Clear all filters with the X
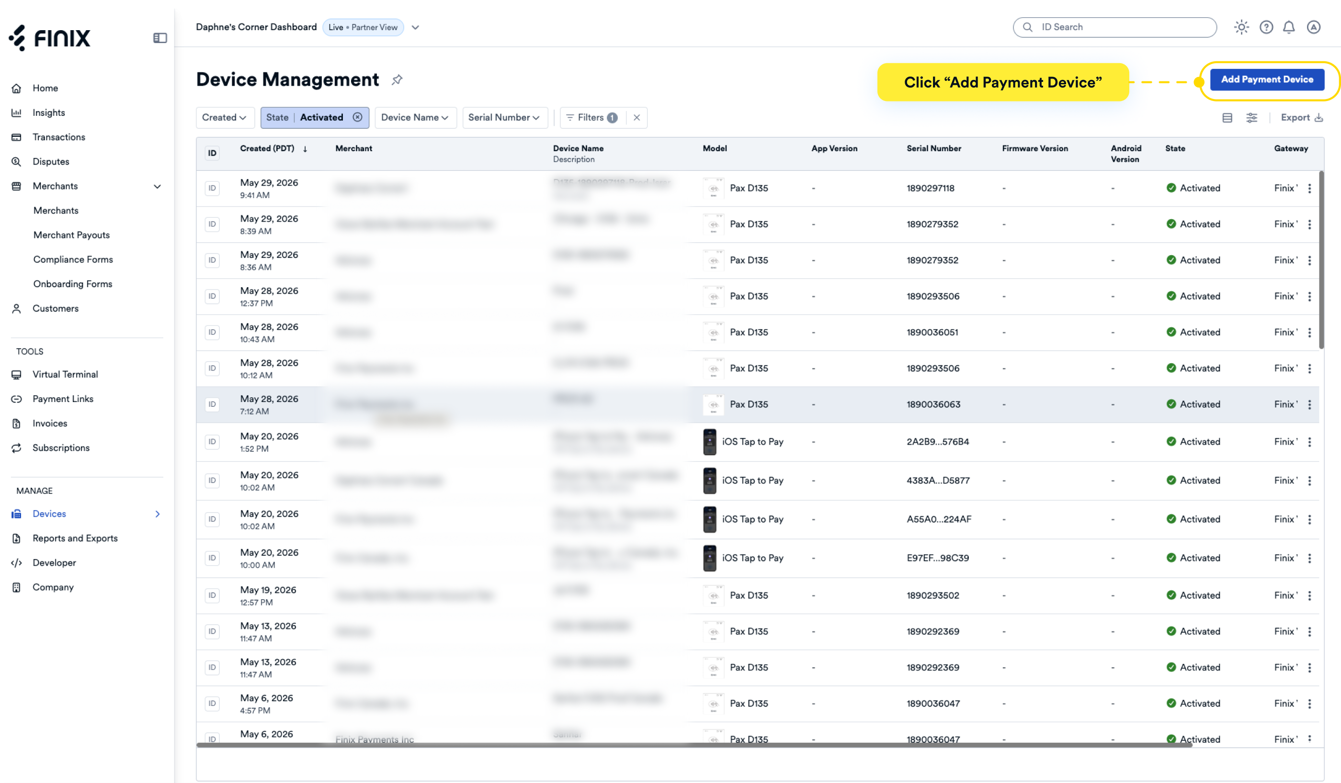The width and height of the screenshot is (1341, 783). coord(636,118)
